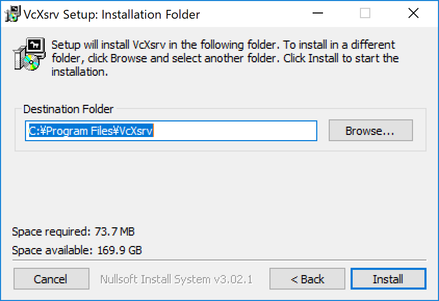Image resolution: width=439 pixels, height=301 pixels.
Task: Select the highlighted path C:\Program Files\VcXsrv
Action: click(x=91, y=131)
